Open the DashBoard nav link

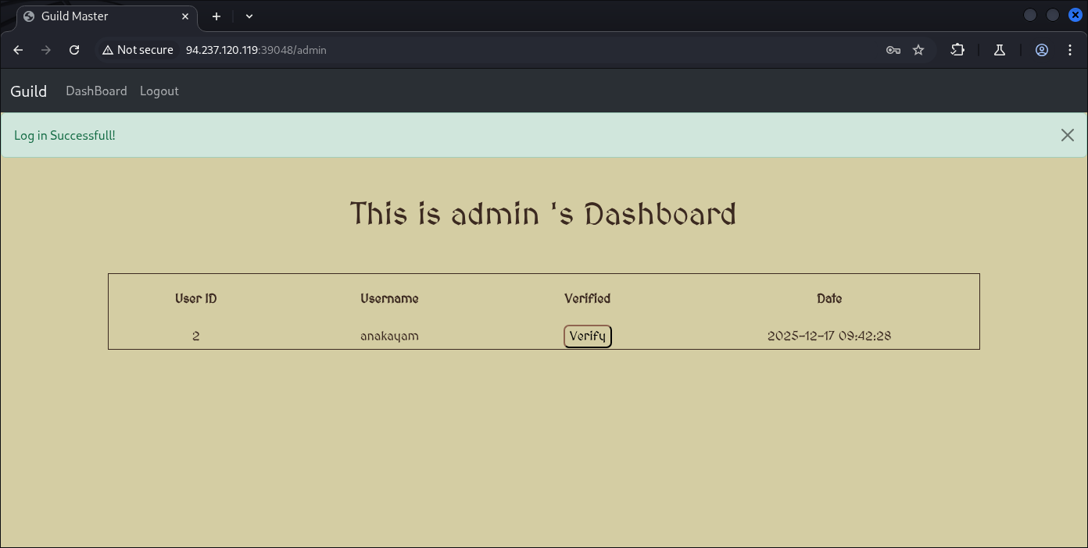tap(96, 91)
